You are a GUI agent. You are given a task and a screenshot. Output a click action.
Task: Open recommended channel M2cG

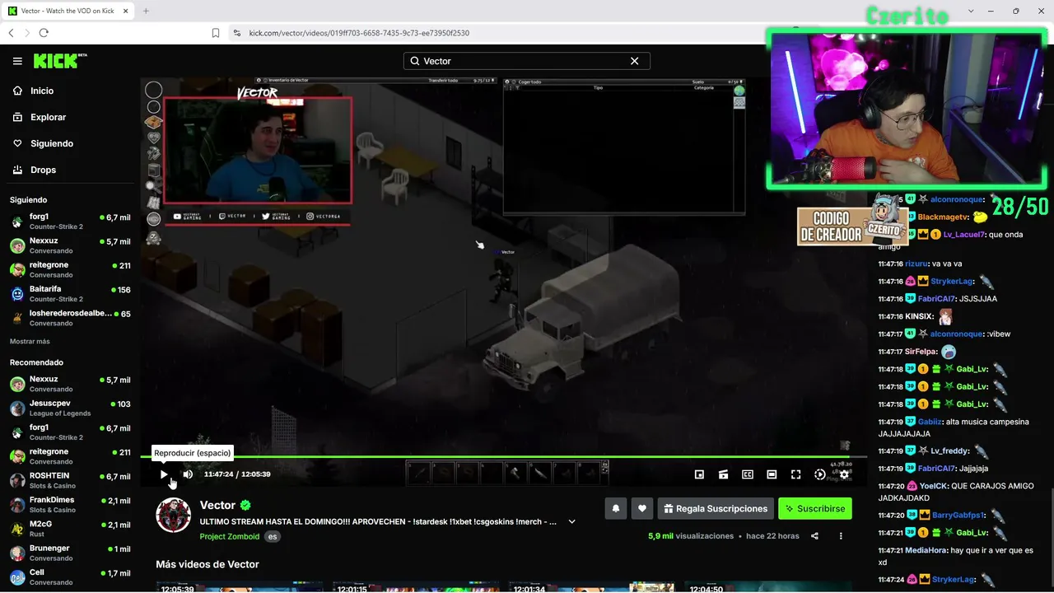(70, 528)
